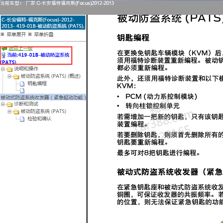Image resolution: width=223 pixels, height=223 pixels.
Task: Click the PCM (动力系控制模块) bullet
Action: point(161,97)
